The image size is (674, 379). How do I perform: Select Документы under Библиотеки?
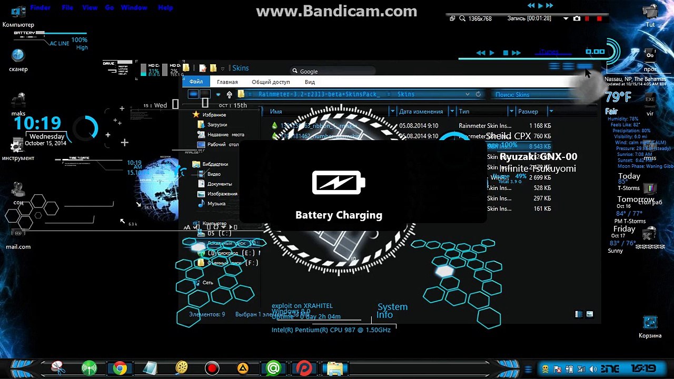[x=220, y=184]
